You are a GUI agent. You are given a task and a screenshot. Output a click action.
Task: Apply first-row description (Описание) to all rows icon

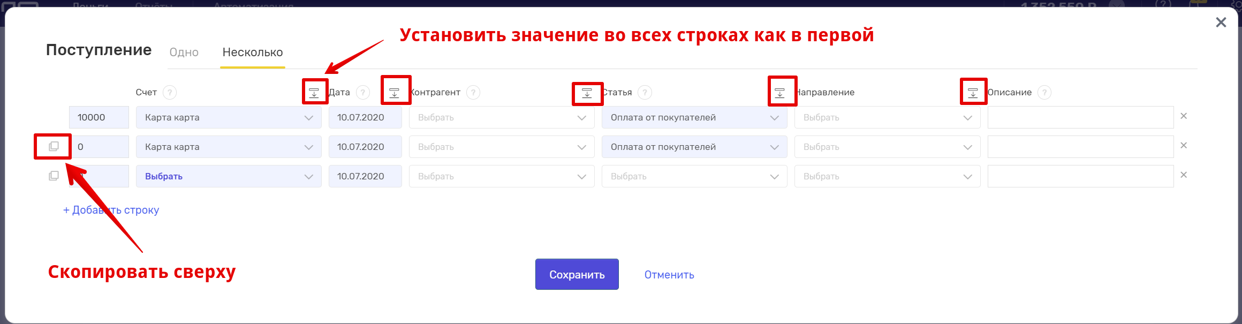coord(973,93)
